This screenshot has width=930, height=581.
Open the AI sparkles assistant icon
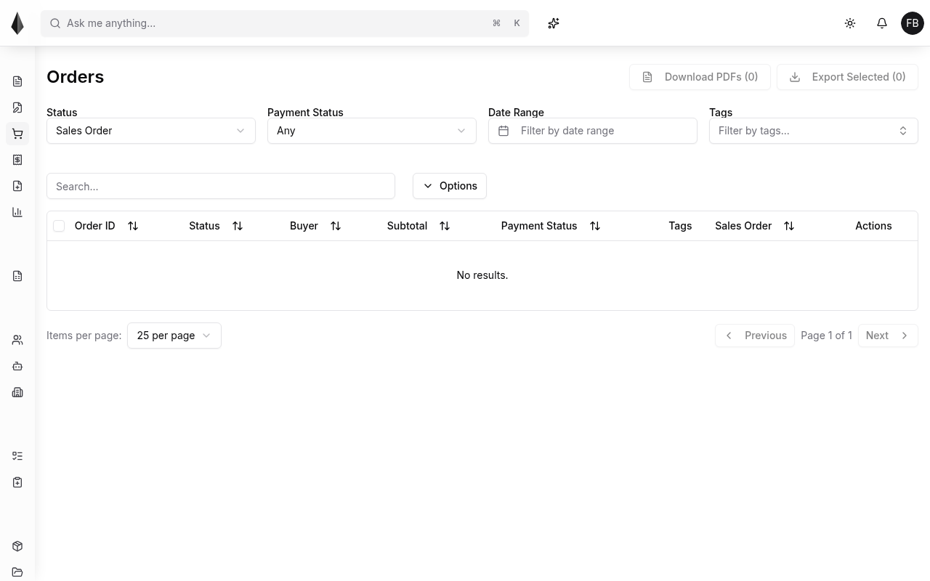tap(554, 23)
